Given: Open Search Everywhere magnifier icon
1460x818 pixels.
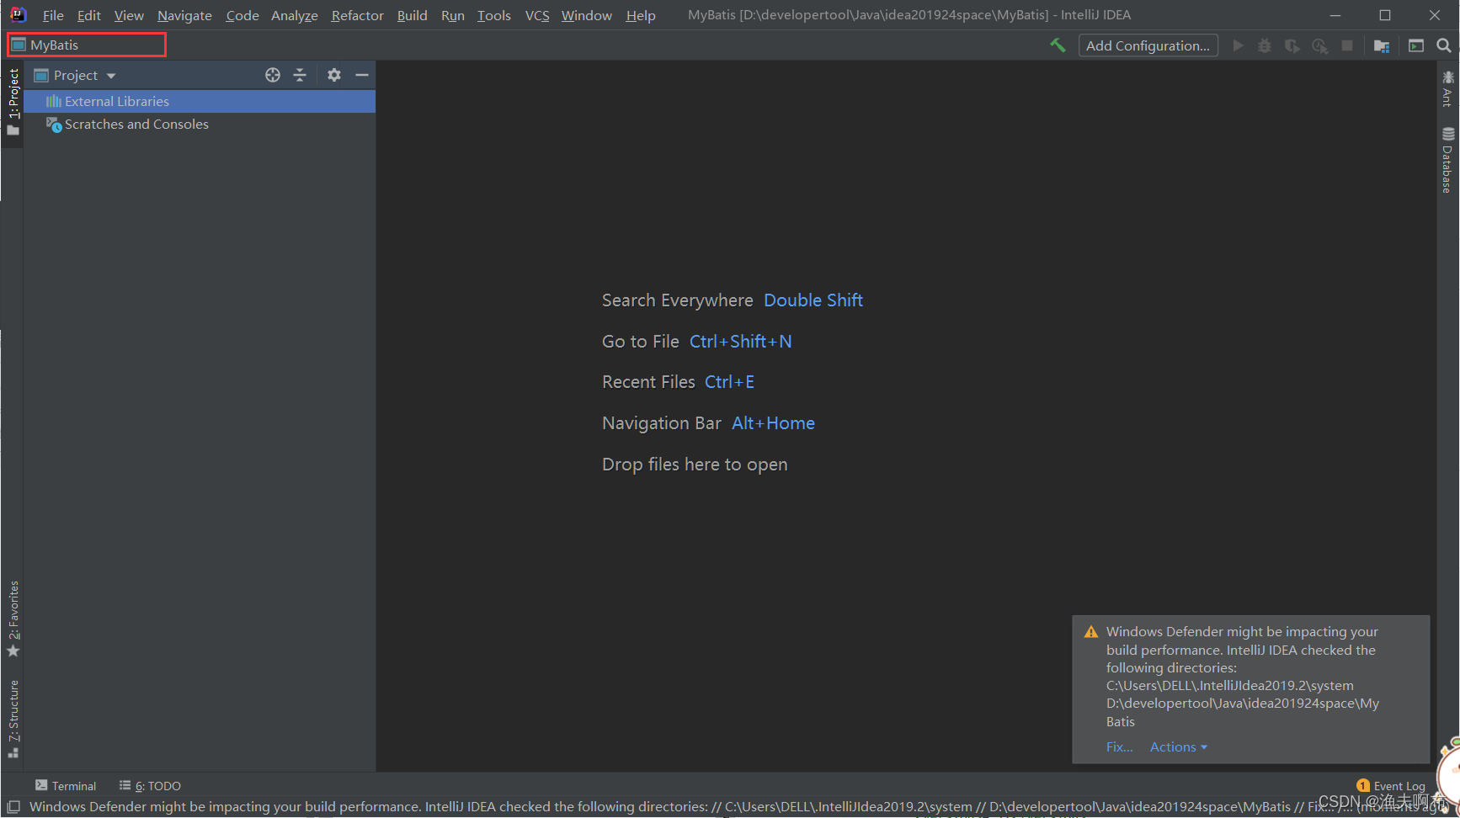Looking at the screenshot, I should pos(1444,45).
